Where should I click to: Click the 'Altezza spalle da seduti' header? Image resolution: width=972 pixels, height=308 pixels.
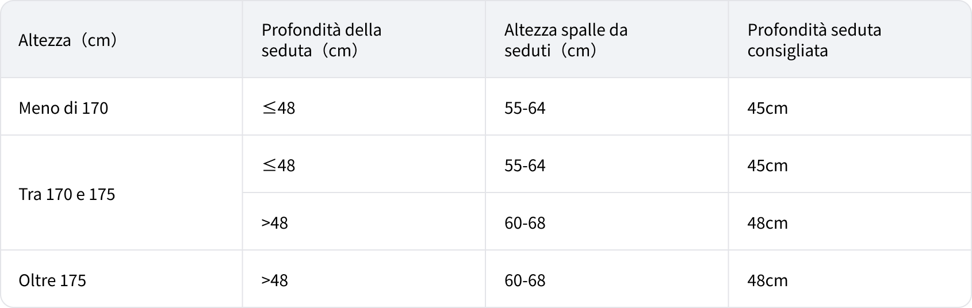pyautogui.click(x=565, y=40)
